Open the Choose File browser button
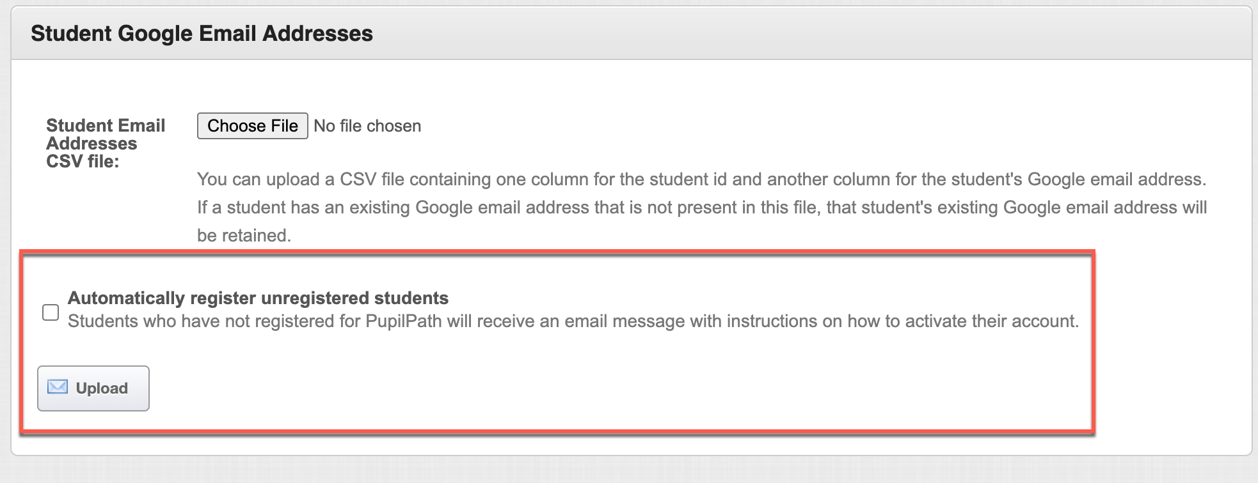The height and width of the screenshot is (483, 1258). 252,126
